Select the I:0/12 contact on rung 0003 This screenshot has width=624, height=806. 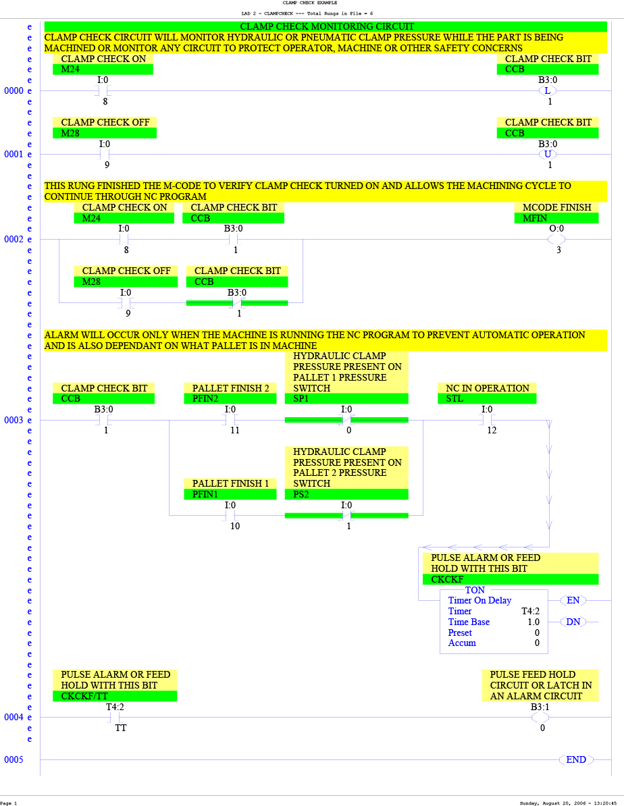pos(487,420)
